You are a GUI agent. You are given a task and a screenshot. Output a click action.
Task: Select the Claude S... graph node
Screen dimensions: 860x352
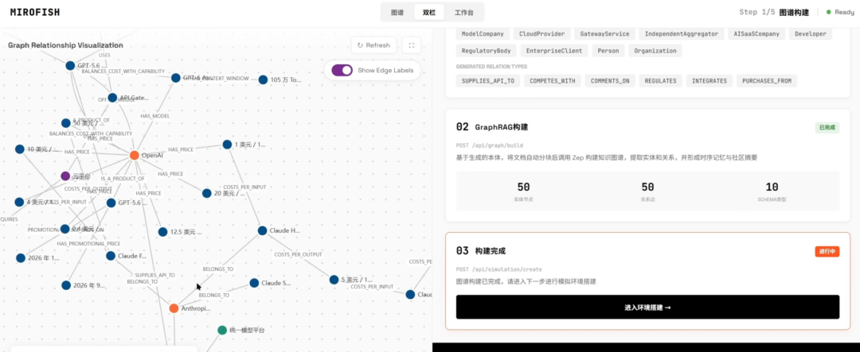tap(254, 283)
